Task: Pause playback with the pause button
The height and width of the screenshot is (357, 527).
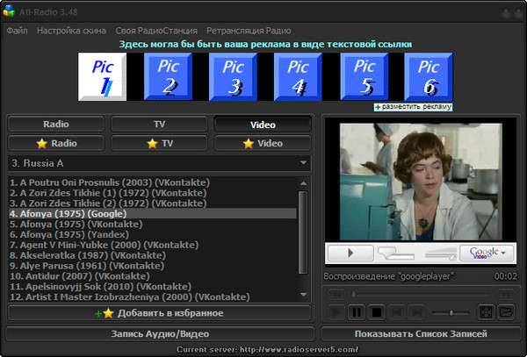Action: pyautogui.click(x=357, y=311)
